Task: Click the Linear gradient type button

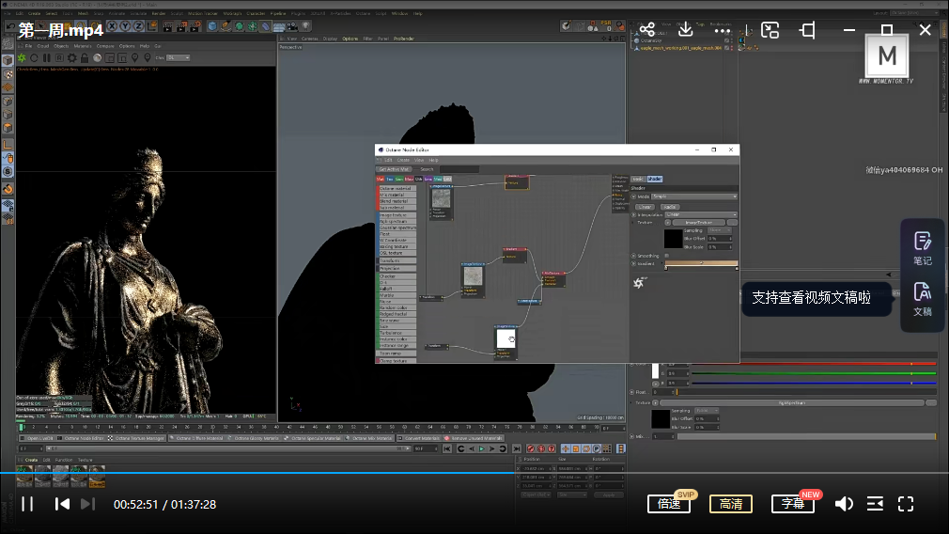Action: click(x=646, y=207)
